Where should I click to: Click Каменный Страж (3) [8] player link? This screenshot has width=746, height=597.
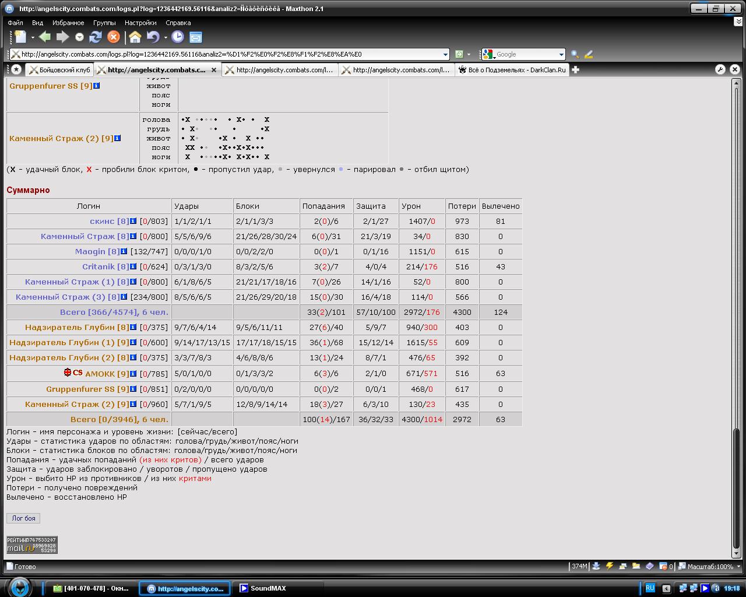(68, 297)
